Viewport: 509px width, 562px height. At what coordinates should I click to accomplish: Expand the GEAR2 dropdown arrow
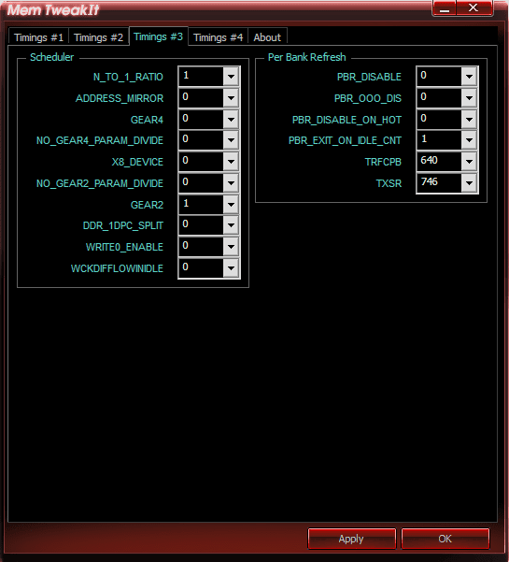tap(231, 205)
